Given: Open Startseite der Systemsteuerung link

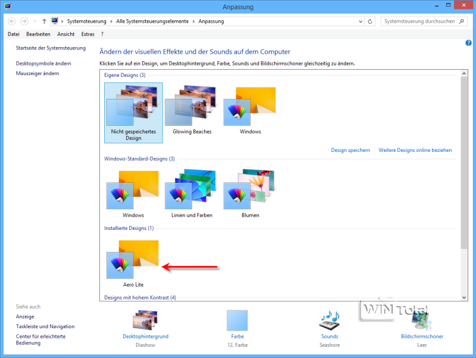Looking at the screenshot, I should (x=51, y=48).
